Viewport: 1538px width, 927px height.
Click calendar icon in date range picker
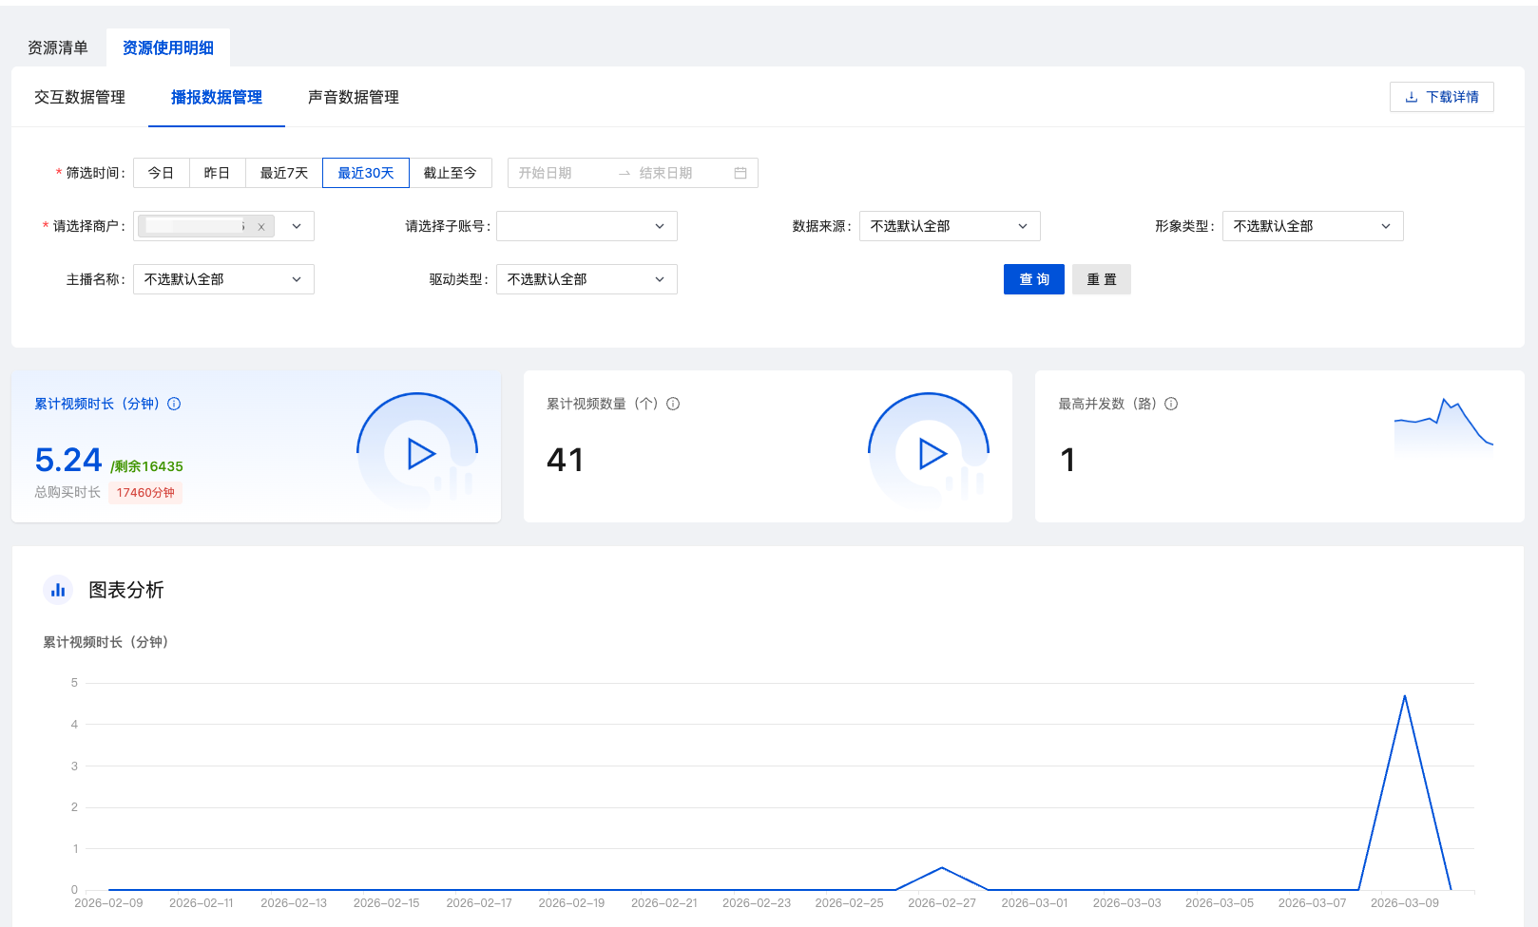click(740, 173)
